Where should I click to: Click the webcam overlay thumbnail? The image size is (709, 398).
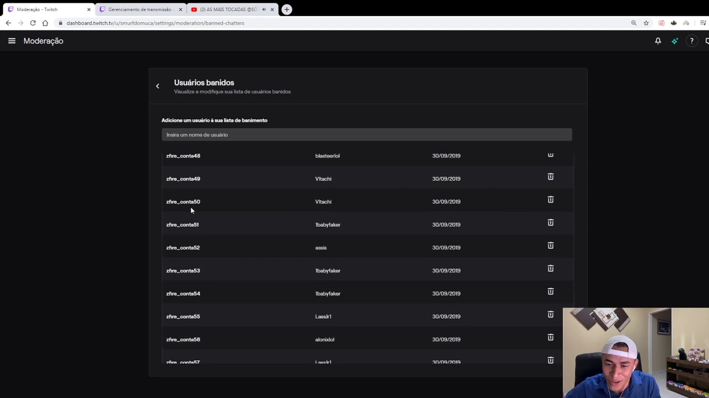click(636, 353)
